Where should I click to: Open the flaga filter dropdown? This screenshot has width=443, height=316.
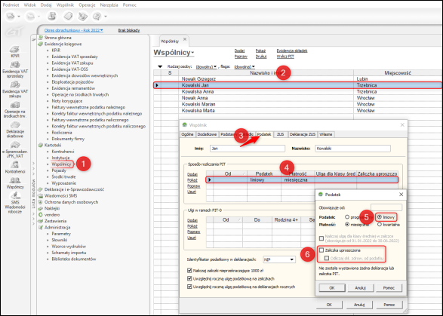pos(245,66)
